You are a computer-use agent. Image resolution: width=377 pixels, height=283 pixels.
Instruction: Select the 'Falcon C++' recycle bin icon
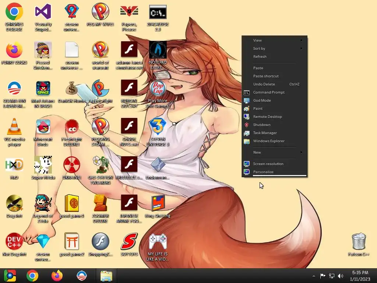click(x=359, y=245)
